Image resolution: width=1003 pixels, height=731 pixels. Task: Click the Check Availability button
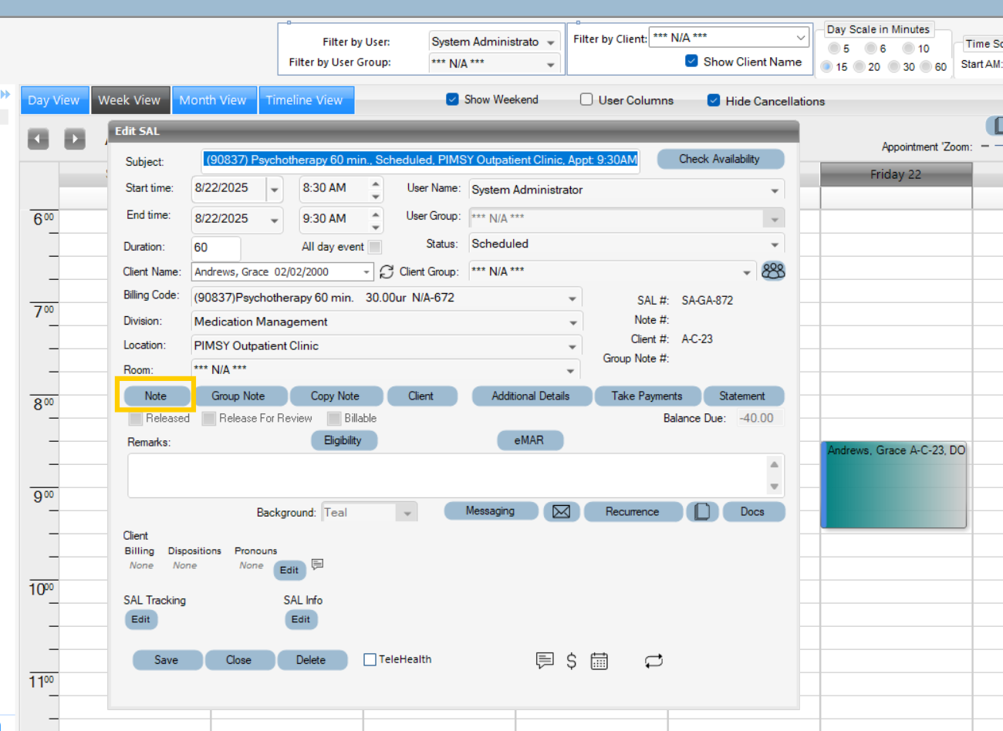coord(720,159)
